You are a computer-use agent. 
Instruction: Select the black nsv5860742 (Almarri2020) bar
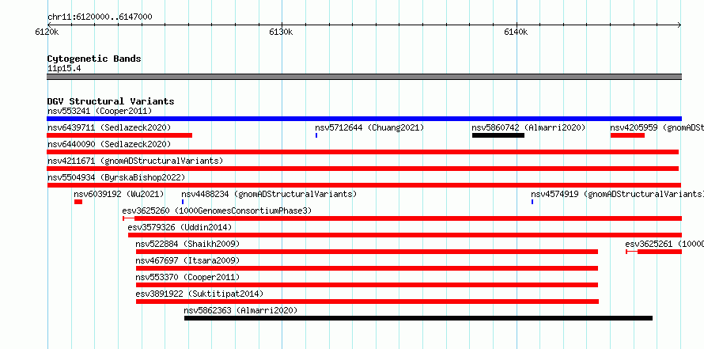[498, 135]
